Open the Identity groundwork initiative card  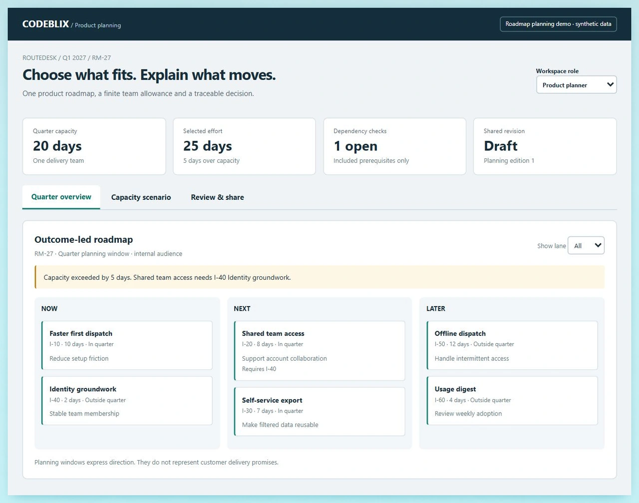(x=127, y=401)
